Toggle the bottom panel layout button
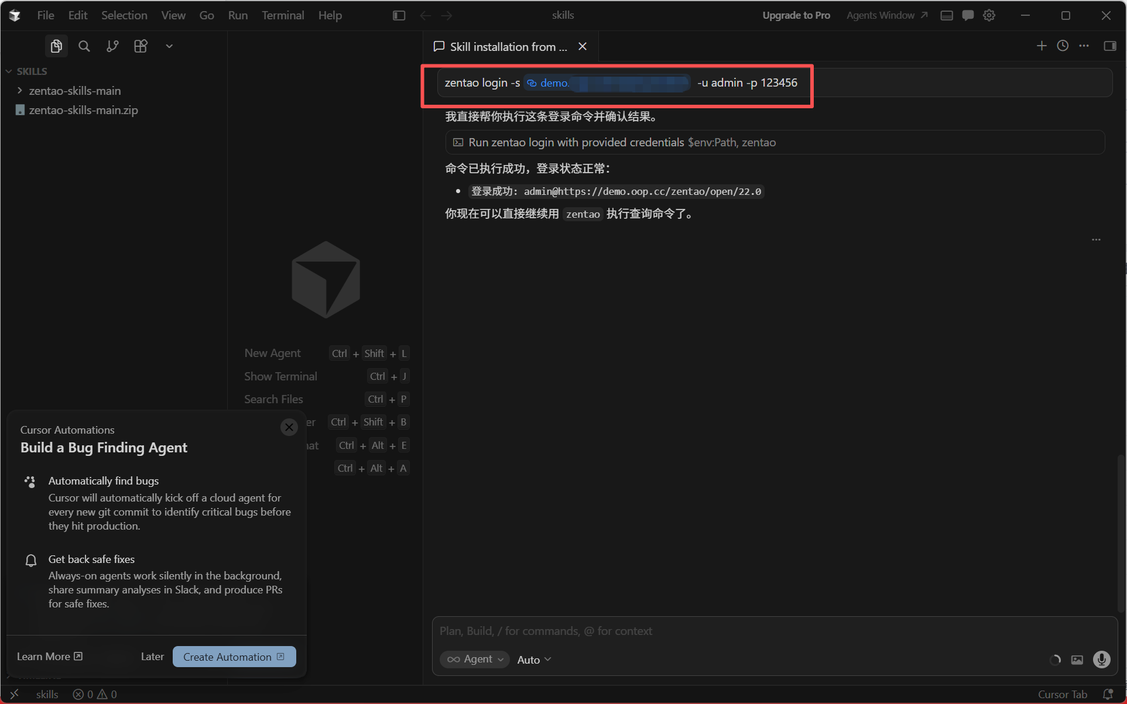Viewport: 1127px width, 704px height. 947,16
